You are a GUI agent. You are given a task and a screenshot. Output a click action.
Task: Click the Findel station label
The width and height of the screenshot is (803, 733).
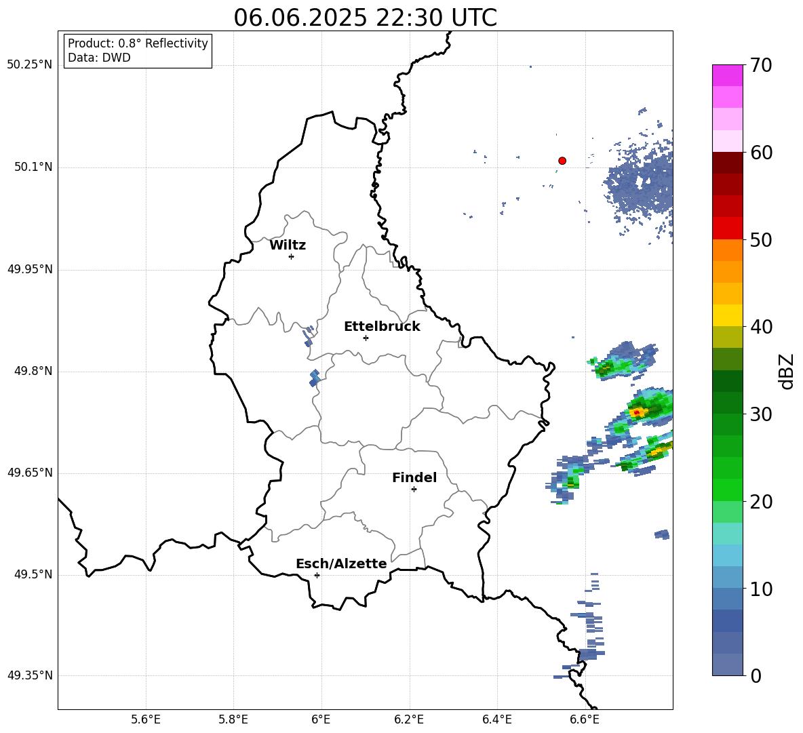(414, 477)
